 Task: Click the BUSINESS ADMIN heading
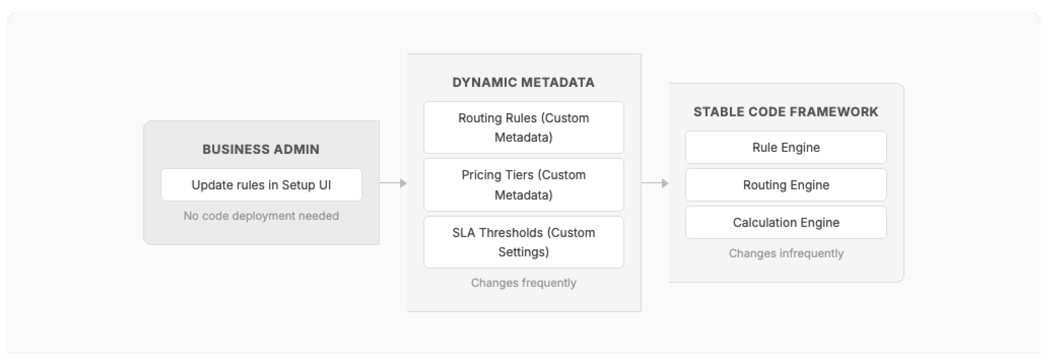pos(261,149)
